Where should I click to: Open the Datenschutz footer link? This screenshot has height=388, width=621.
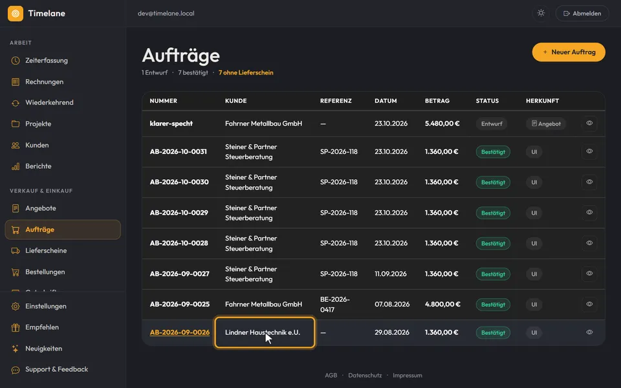tap(365, 375)
